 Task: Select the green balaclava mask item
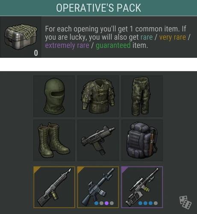pyautogui.click(x=54, y=96)
